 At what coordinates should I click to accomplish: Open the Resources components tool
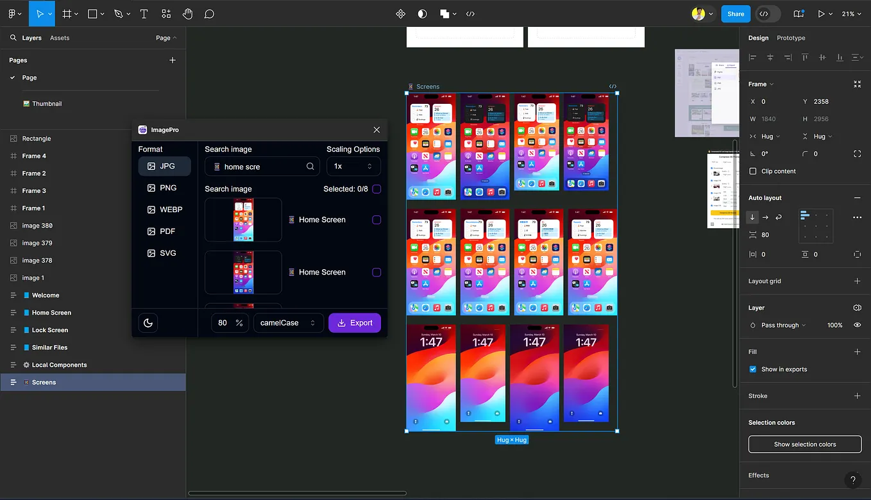pyautogui.click(x=166, y=13)
